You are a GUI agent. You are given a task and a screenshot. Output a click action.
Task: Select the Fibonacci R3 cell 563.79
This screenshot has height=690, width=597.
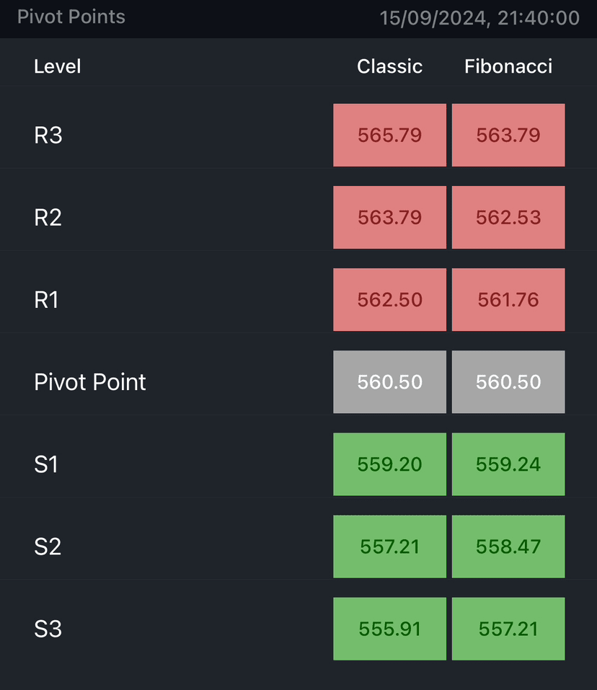coord(508,135)
